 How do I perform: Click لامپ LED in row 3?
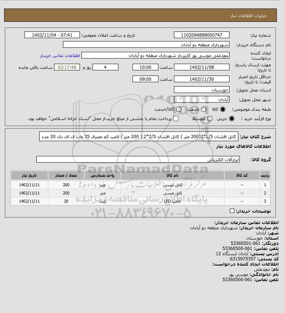click(172, 201)
